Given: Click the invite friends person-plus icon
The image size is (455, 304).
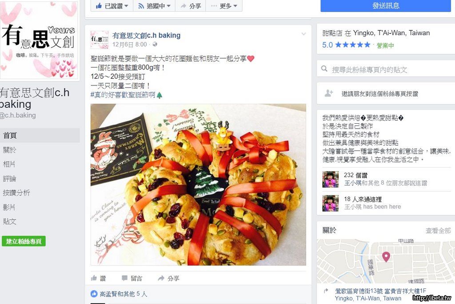Looking at the screenshot, I should tap(329, 93).
